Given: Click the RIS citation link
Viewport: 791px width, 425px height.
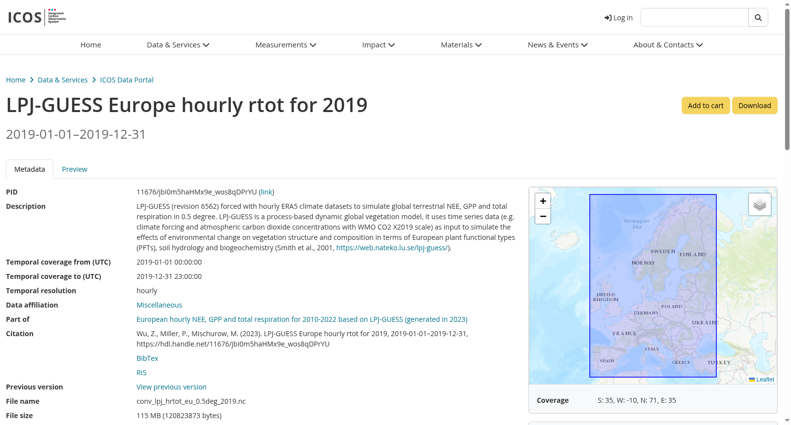Looking at the screenshot, I should coord(141,373).
